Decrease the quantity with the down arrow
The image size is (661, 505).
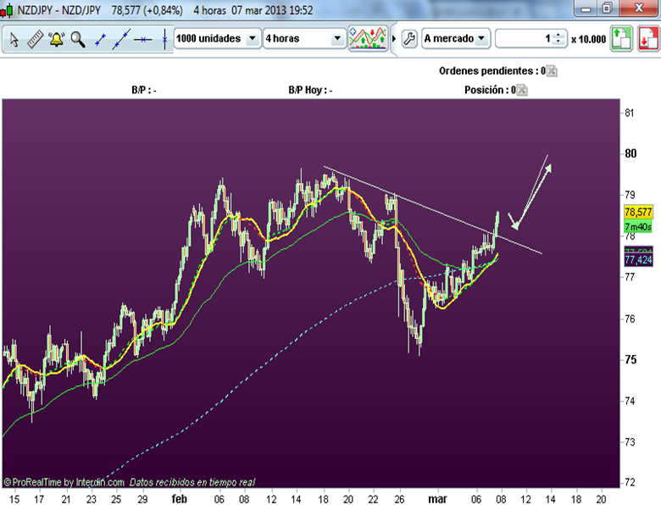point(558,42)
